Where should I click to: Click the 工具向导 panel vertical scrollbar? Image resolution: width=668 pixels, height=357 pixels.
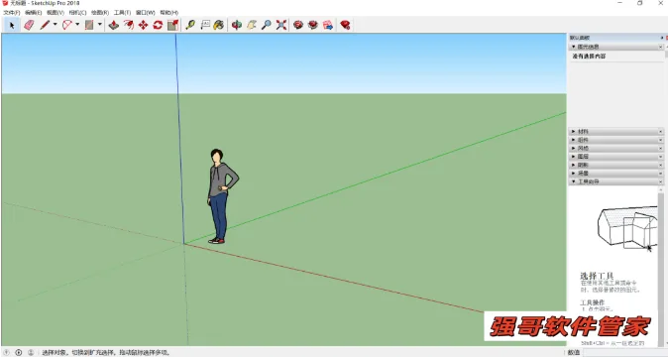point(661,266)
